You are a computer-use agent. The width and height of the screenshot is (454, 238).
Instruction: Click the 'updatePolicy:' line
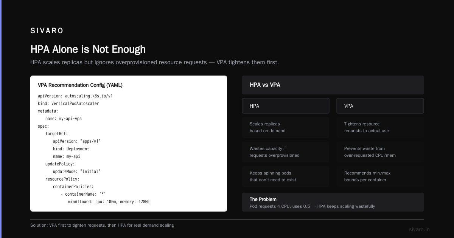click(60, 164)
